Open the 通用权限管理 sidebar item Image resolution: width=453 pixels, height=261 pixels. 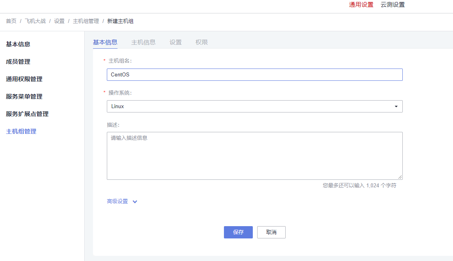[x=24, y=79]
